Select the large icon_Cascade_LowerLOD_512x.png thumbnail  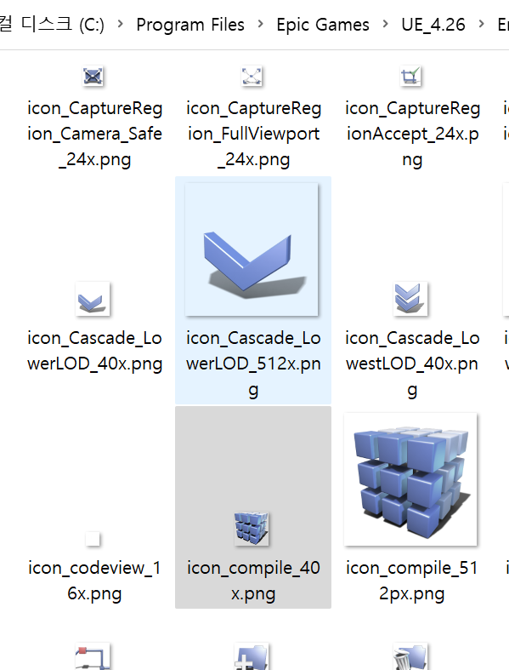pyautogui.click(x=252, y=249)
